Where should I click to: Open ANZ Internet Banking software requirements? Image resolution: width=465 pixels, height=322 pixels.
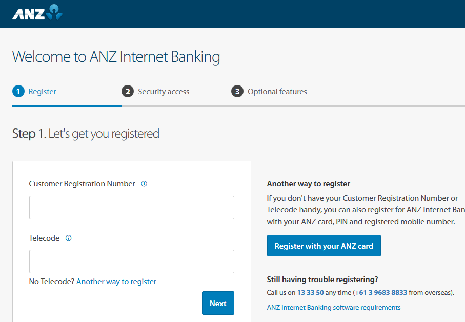(334, 308)
